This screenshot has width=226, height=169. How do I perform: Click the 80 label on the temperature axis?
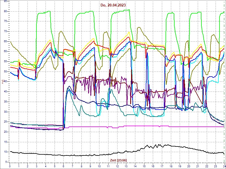pyautogui.click(x=5, y=11)
